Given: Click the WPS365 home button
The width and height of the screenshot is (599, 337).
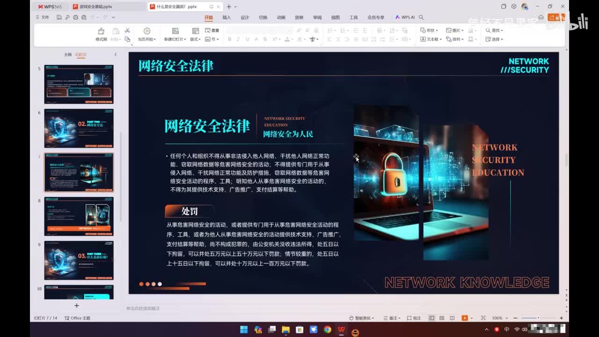Looking at the screenshot, I should click(x=50, y=7).
